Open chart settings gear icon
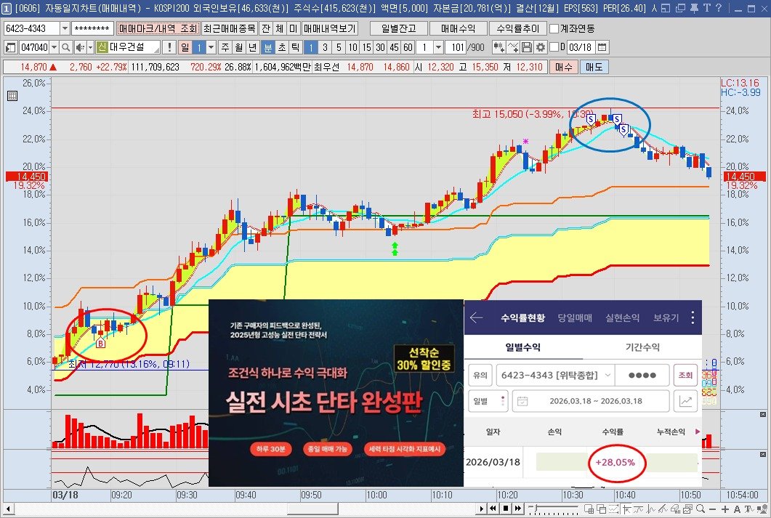Viewport: 771px width, 518px height. coord(540,47)
